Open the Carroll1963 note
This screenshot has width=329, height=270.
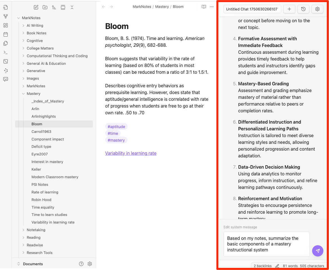point(41,131)
